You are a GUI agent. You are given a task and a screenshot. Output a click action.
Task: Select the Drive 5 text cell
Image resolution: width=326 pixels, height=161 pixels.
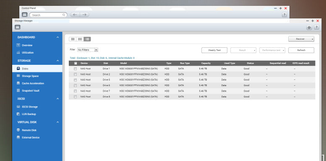[106, 80]
